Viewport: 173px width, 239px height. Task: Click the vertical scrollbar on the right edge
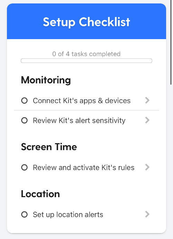(171, 42)
